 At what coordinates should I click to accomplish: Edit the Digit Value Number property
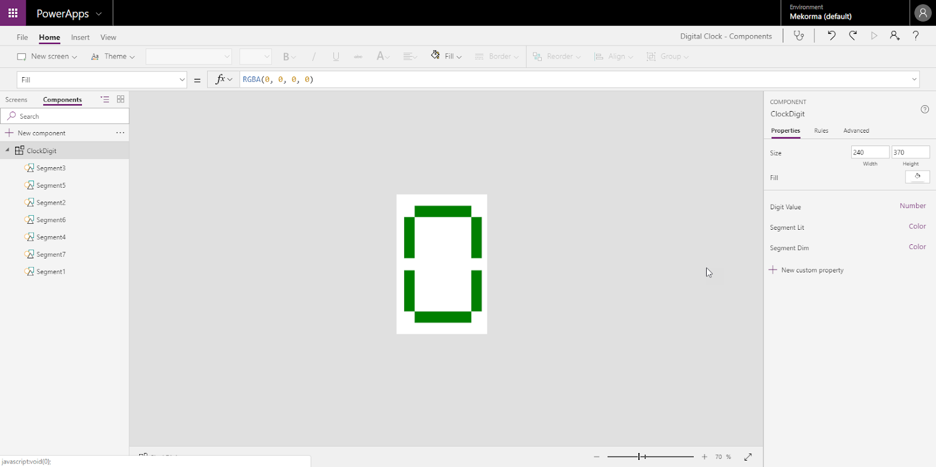pos(913,206)
